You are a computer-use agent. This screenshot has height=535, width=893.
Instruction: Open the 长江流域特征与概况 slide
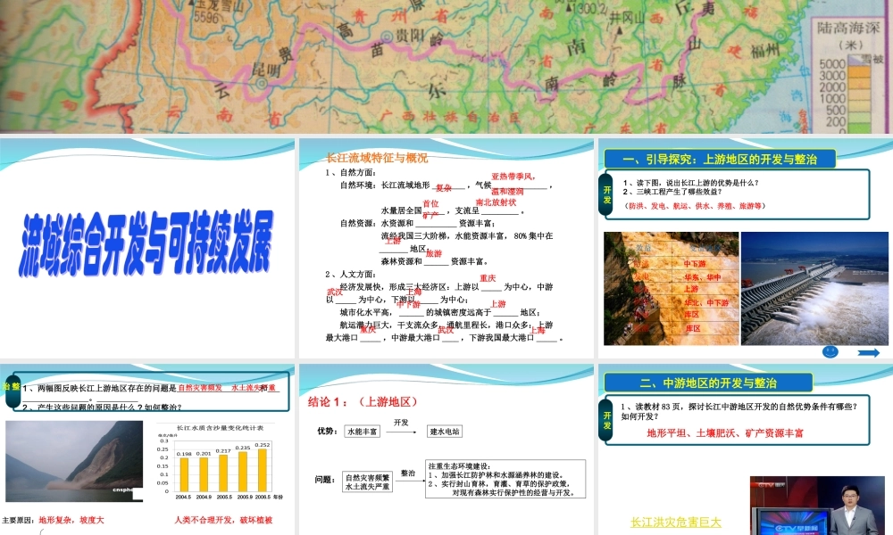(x=446, y=249)
